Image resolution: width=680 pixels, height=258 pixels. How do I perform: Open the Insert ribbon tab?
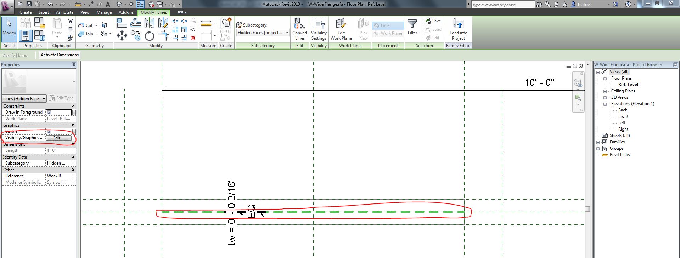coord(44,12)
